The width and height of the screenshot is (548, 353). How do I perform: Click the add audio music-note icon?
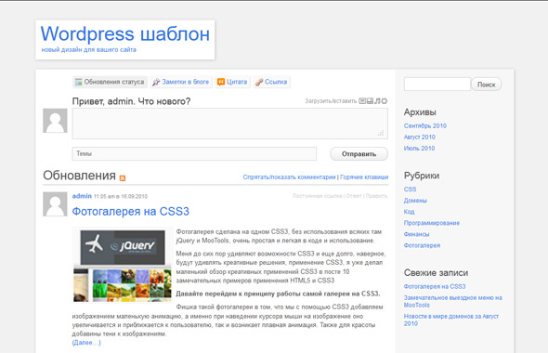(377, 101)
